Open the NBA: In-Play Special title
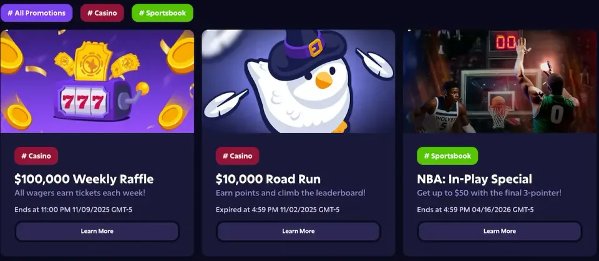The width and height of the screenshot is (599, 261). click(474, 179)
